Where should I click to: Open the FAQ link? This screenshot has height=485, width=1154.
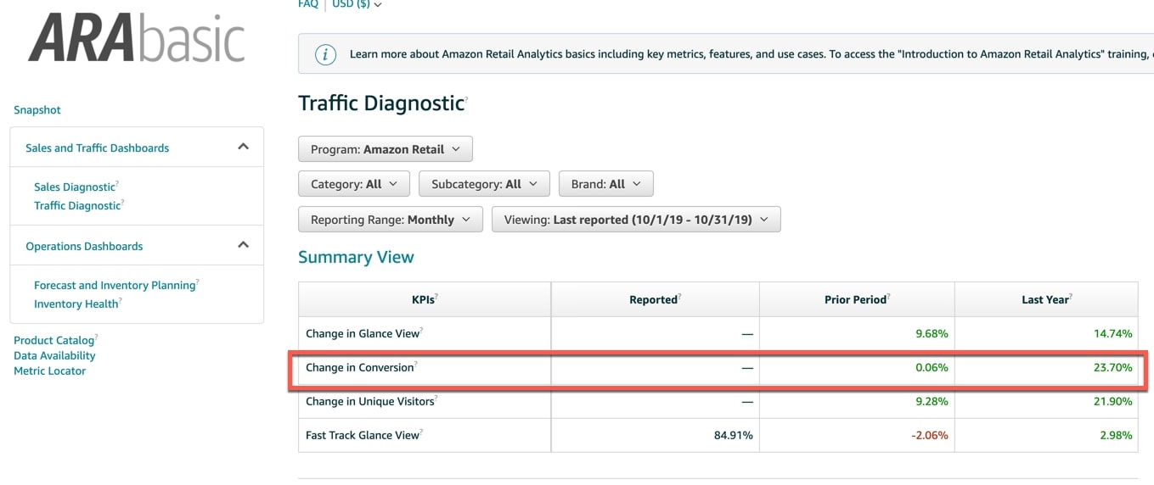(x=308, y=5)
